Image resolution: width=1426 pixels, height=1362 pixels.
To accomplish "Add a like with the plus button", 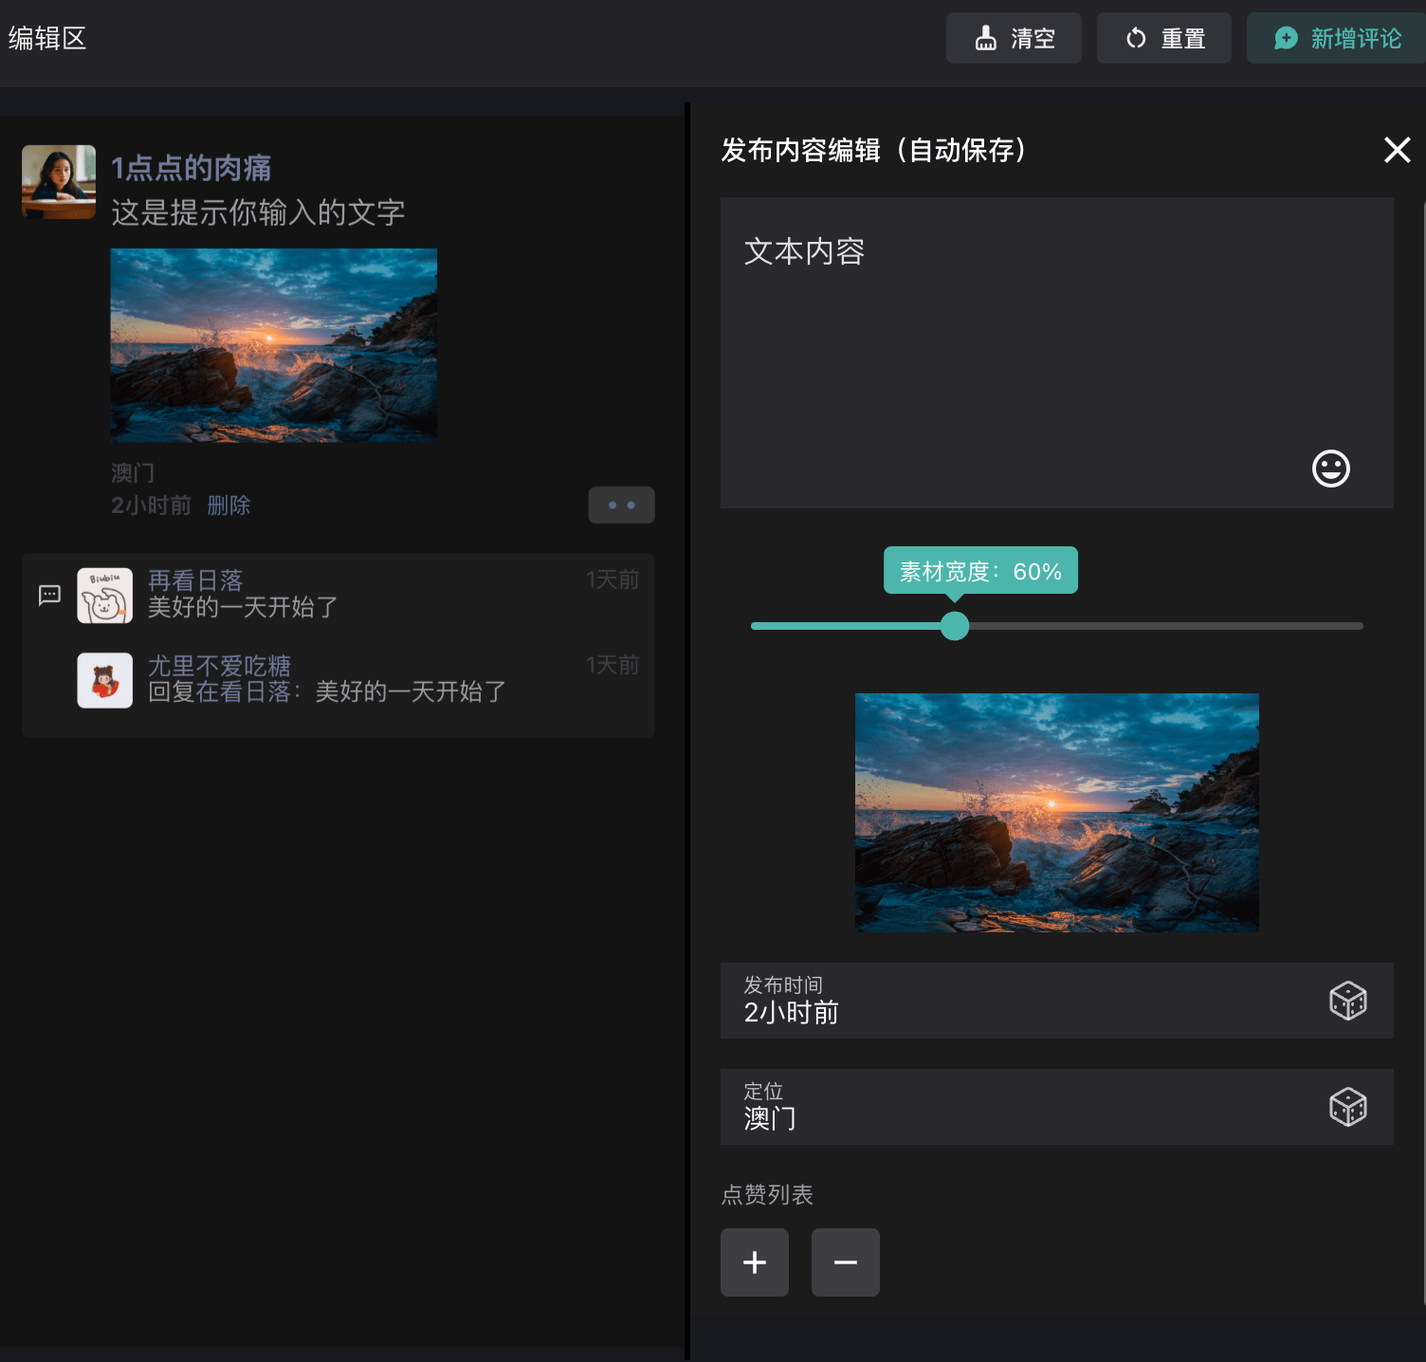I will tap(755, 1262).
